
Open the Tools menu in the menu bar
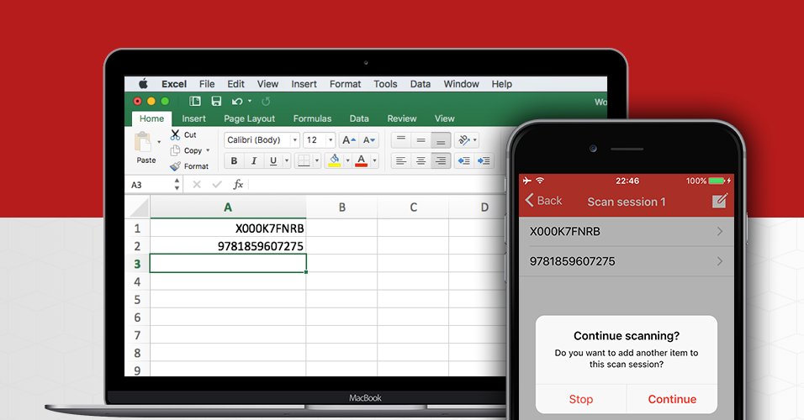[385, 84]
